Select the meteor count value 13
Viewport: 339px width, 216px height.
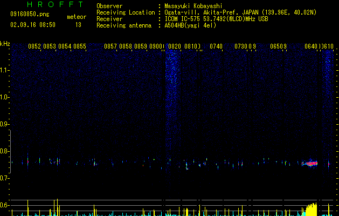[78, 25]
